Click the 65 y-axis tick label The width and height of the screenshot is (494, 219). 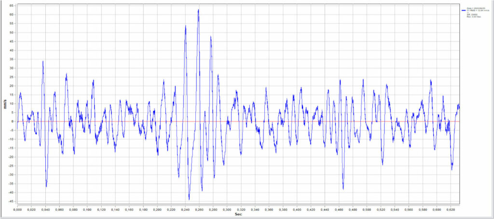point(12,6)
